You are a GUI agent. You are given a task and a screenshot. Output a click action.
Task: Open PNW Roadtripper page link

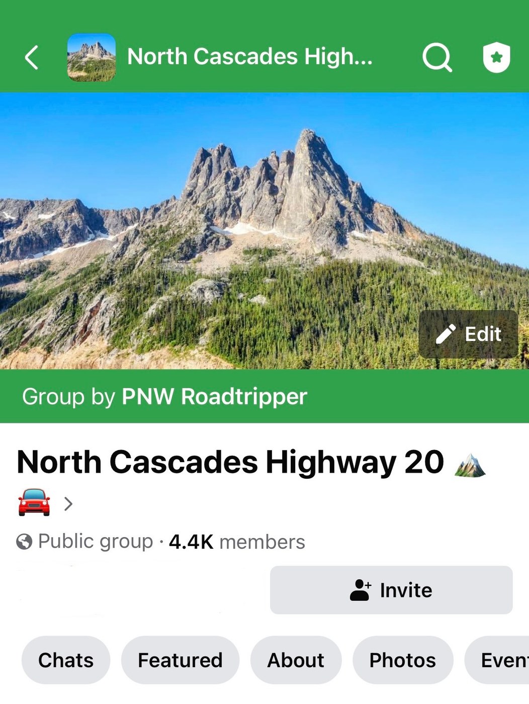point(214,397)
